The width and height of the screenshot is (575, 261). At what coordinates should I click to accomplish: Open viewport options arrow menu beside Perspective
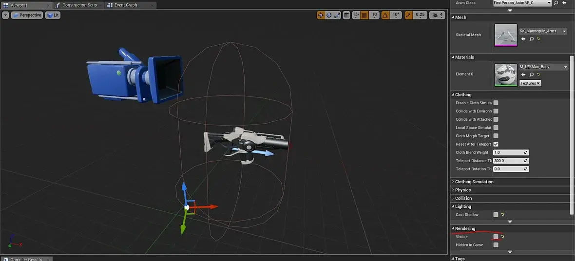click(x=5, y=15)
